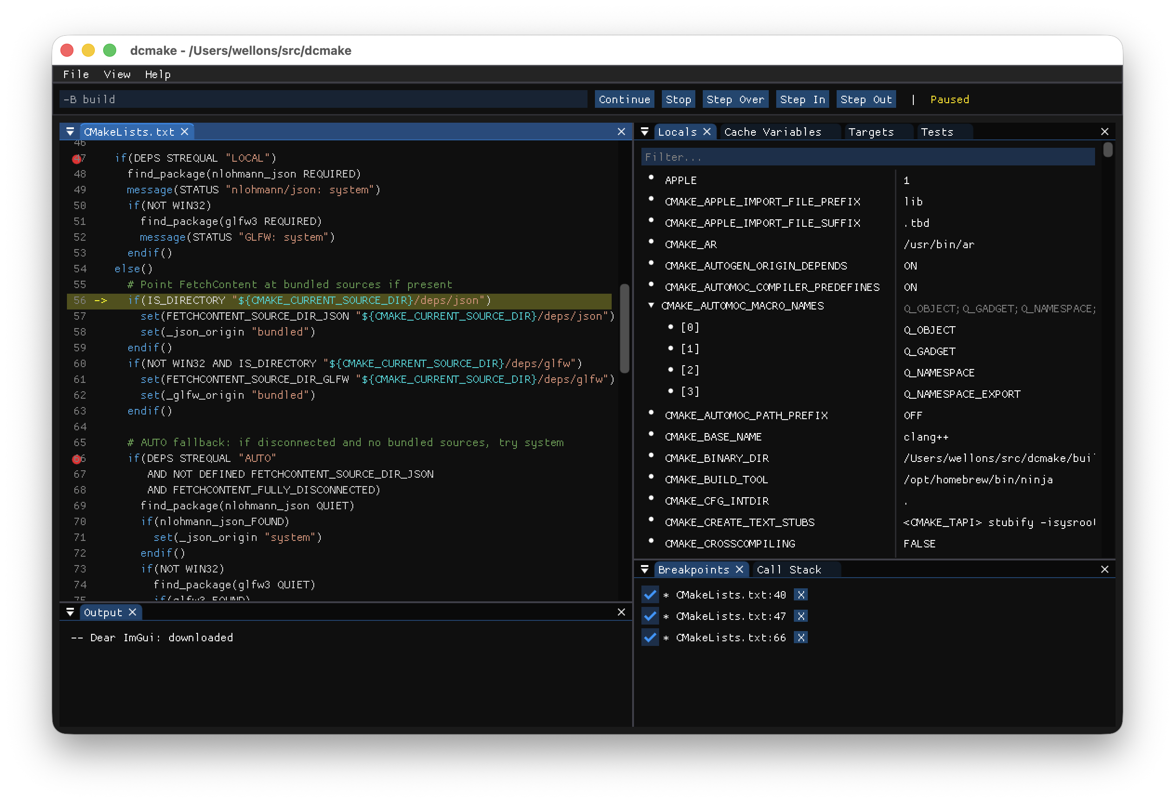
Task: Open the Output panel dropdown arrow
Action: coord(70,612)
